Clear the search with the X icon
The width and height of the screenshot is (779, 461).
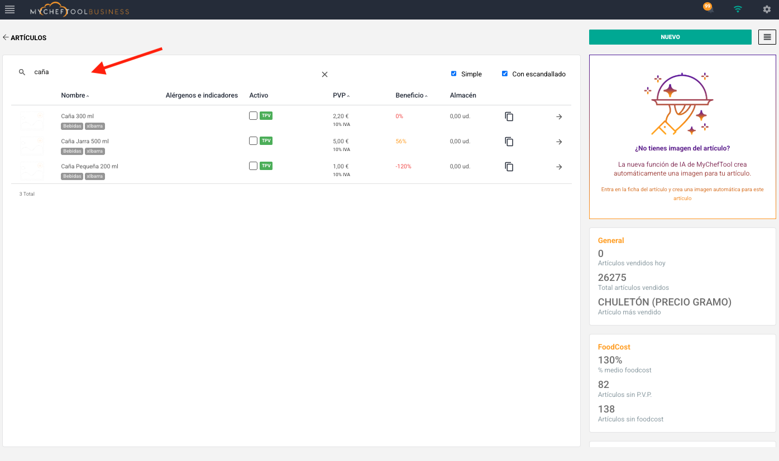(x=324, y=75)
